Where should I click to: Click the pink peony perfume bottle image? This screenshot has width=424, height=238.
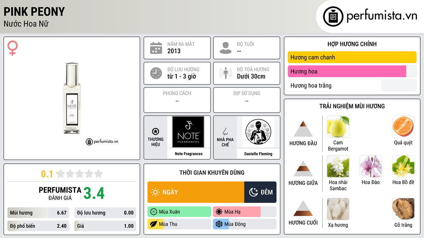tap(72, 98)
